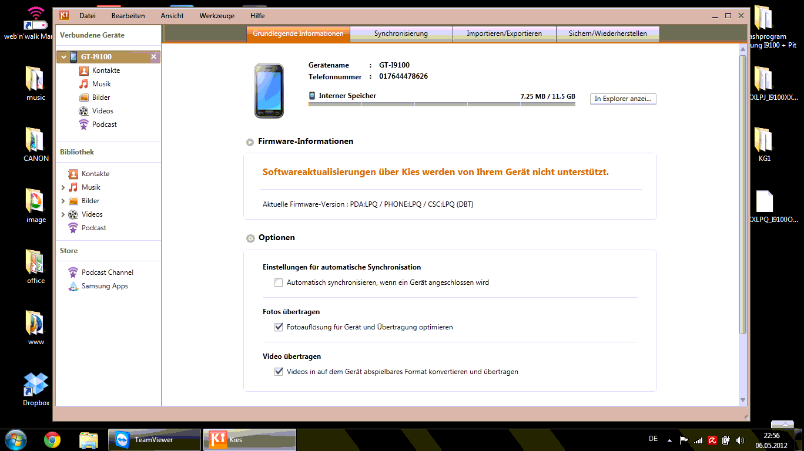Click the vertical scrollbar up arrow
This screenshot has width=804, height=451.
[743, 49]
